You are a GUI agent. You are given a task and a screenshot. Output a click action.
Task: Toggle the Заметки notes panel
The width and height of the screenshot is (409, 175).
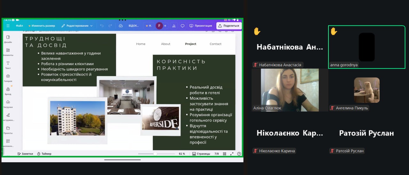point(25,154)
